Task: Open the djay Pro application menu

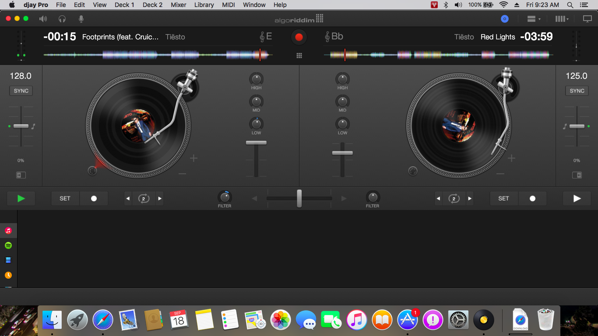Action: [36, 5]
